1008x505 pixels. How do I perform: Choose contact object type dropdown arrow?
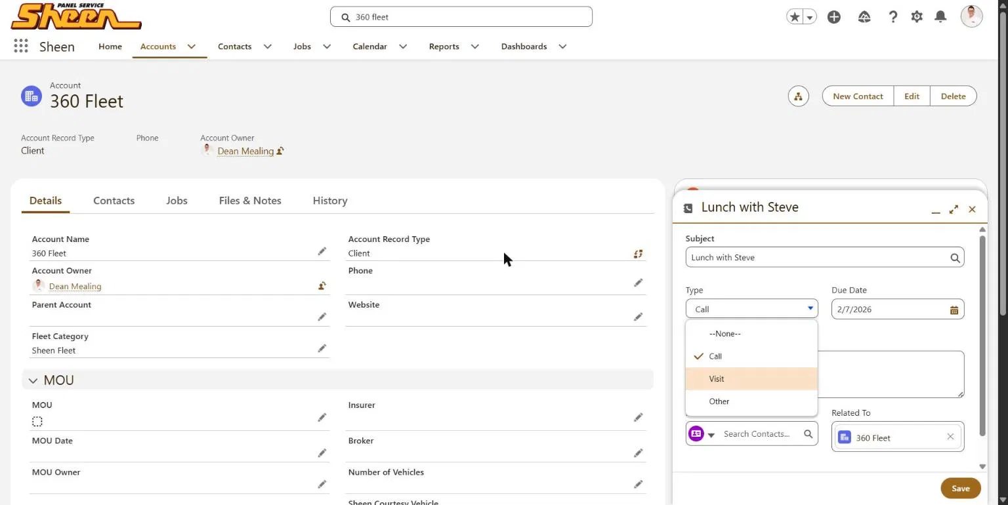click(x=711, y=435)
